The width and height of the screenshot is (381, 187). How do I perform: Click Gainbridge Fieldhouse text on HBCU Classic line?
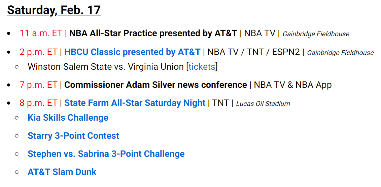[x=340, y=53]
